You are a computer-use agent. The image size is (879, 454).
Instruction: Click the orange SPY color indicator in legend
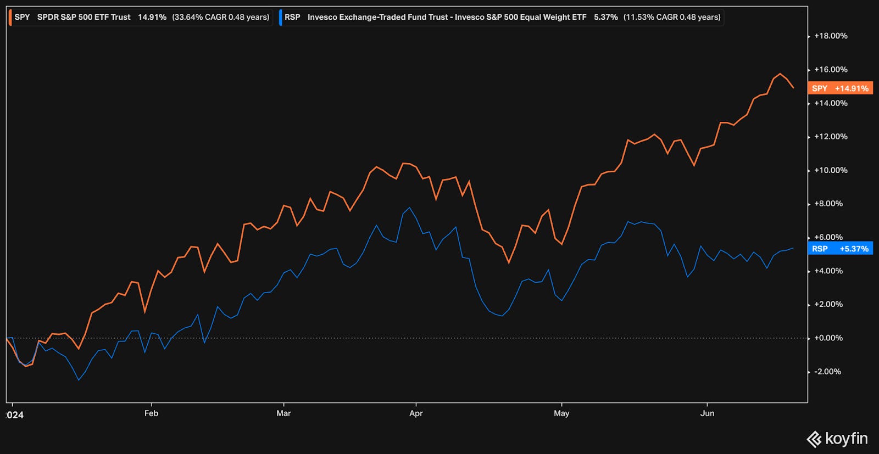tap(10, 17)
